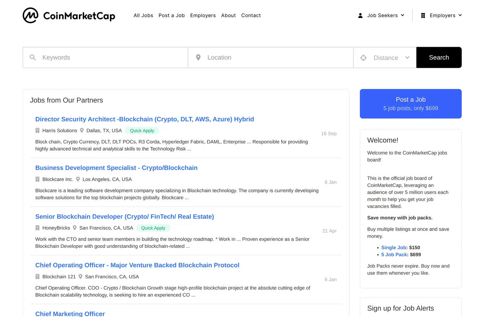Open Business Development Specialist job listing
Image resolution: width=490 pixels, height=317 pixels.
click(x=116, y=168)
